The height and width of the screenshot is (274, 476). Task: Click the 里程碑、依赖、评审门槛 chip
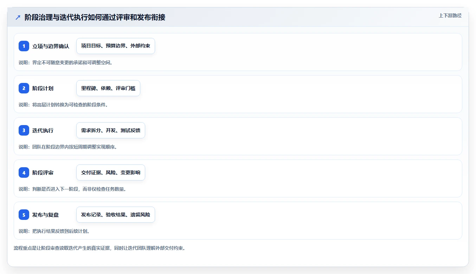108,88
